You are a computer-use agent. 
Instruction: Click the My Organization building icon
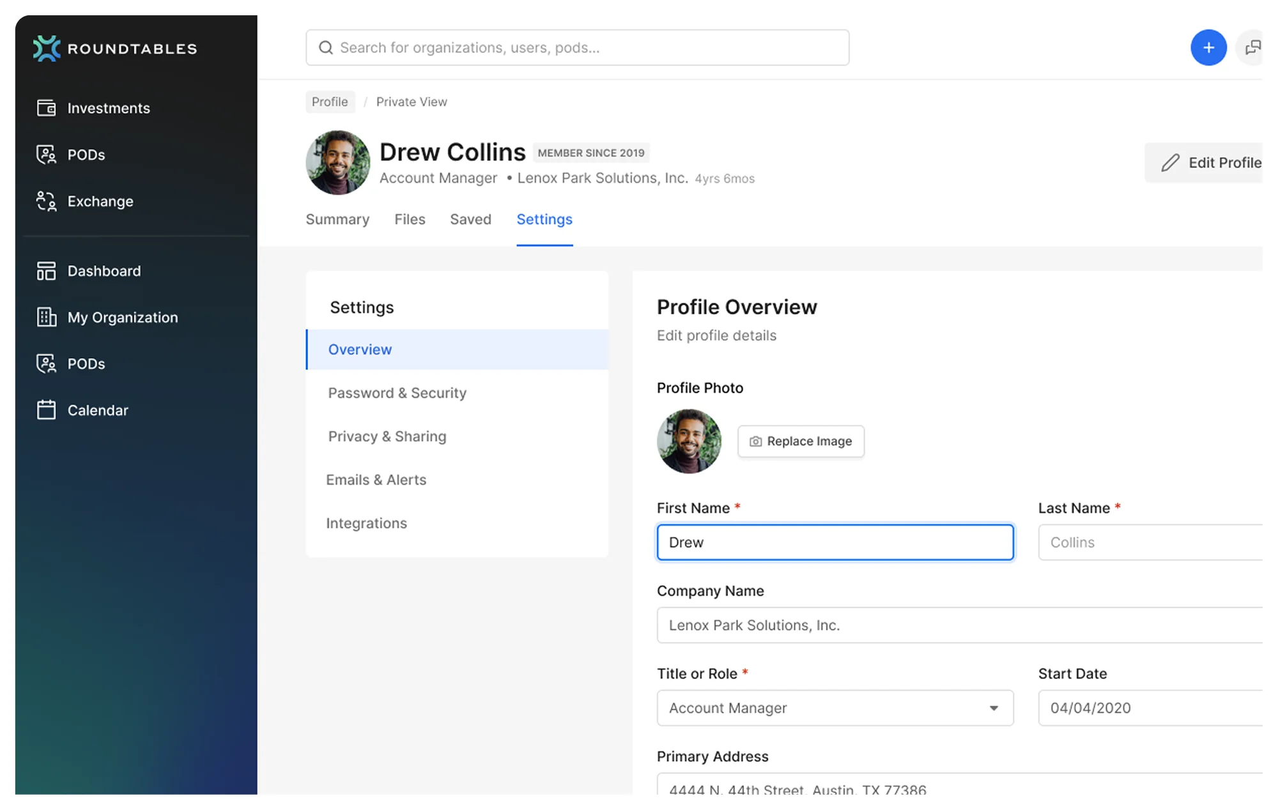[x=46, y=317]
